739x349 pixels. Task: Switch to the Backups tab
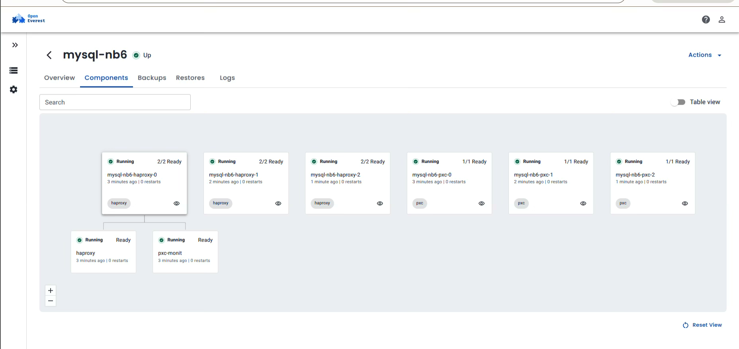(152, 78)
